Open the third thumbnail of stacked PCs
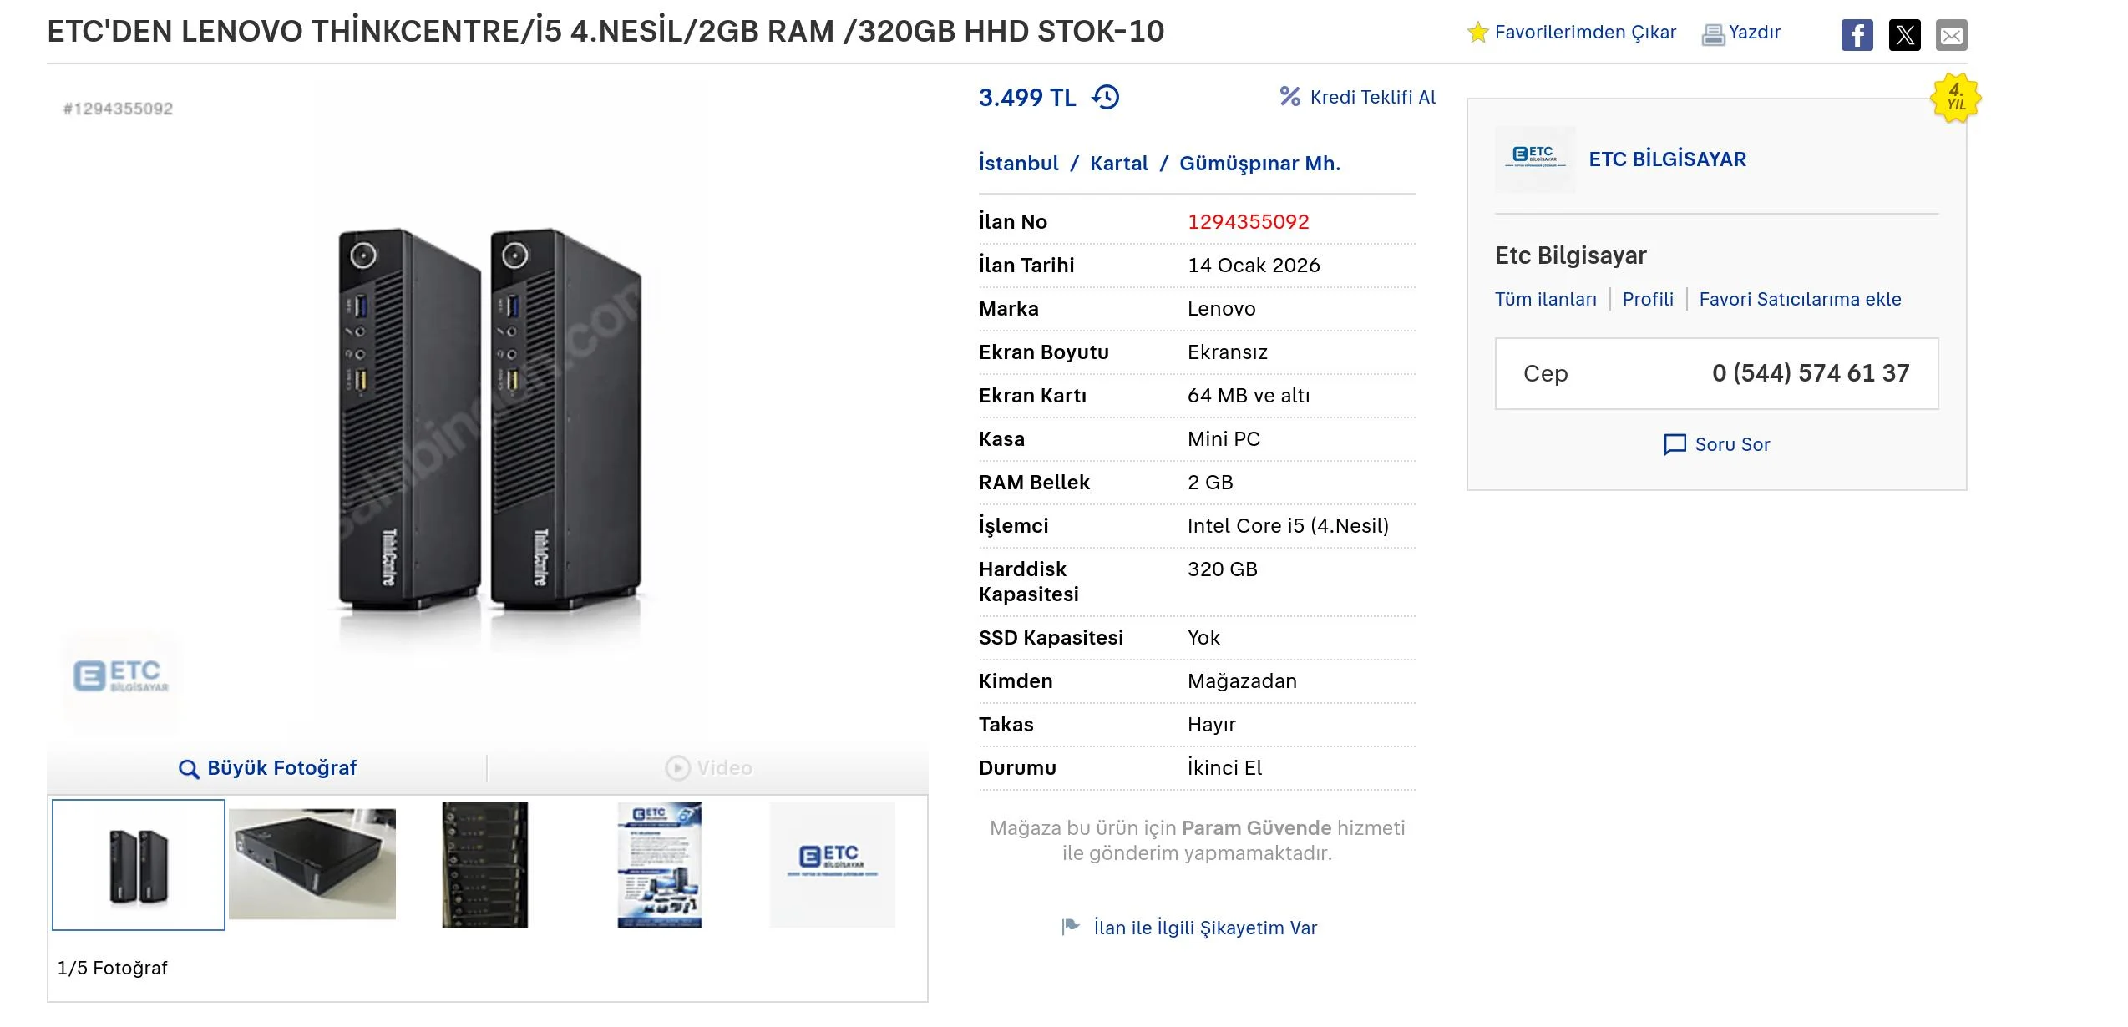The image size is (2128, 1027). [x=485, y=864]
